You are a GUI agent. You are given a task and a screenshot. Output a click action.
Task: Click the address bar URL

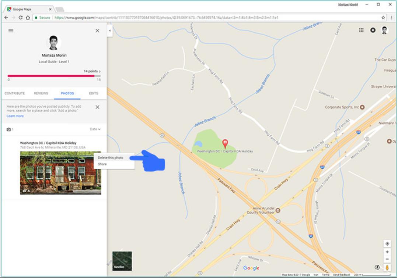tap(166, 18)
